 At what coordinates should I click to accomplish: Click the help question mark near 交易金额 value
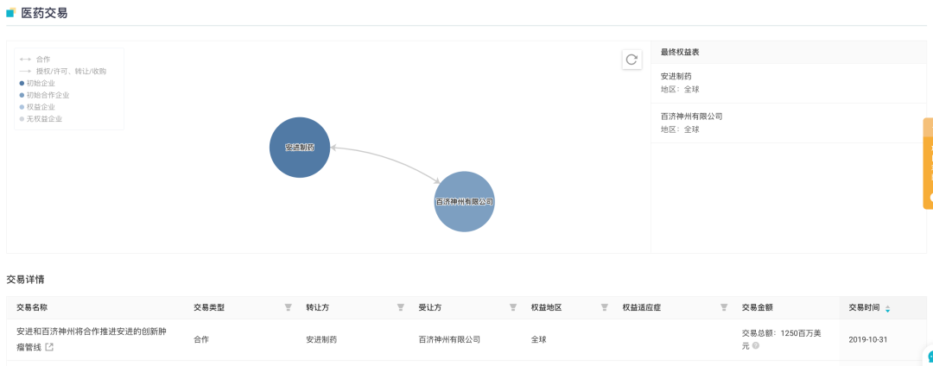[756, 345]
